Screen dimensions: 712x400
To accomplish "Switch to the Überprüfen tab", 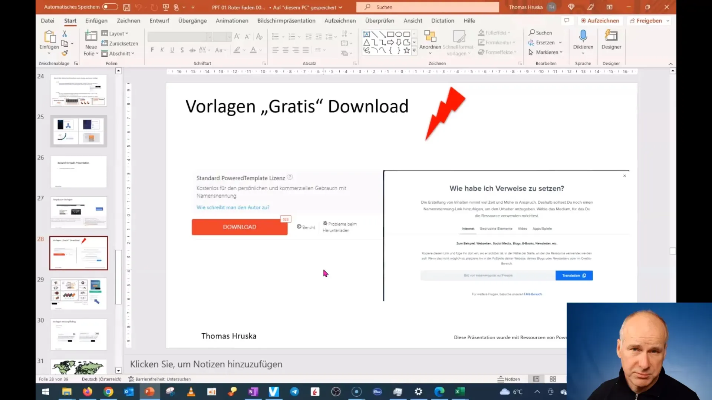I will coord(380,21).
